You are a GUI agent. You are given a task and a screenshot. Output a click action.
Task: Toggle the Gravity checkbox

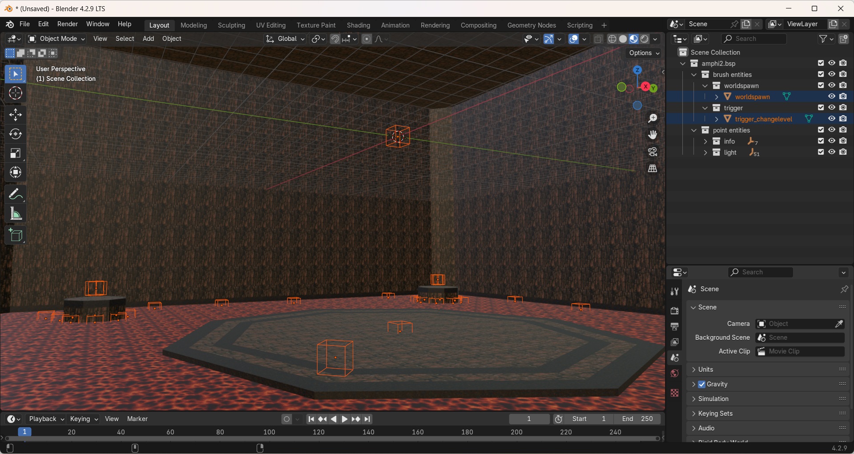tap(702, 385)
